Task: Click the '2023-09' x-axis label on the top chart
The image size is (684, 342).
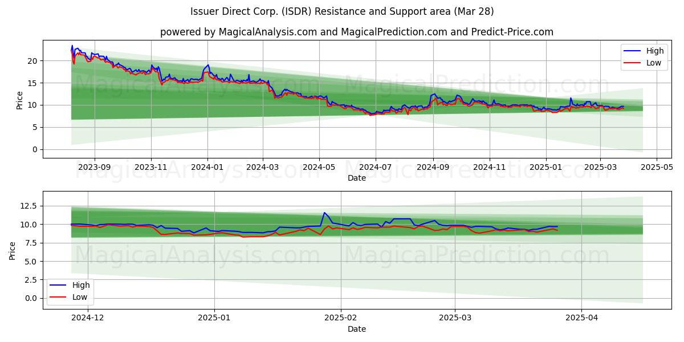Action: [x=95, y=168]
